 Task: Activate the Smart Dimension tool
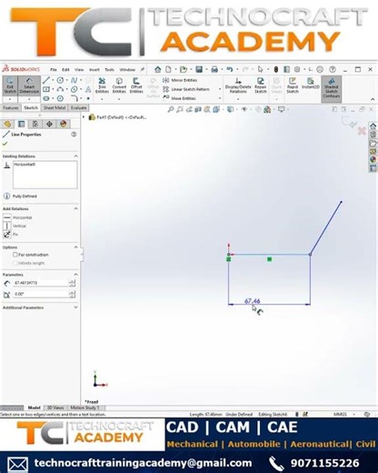[x=29, y=86]
